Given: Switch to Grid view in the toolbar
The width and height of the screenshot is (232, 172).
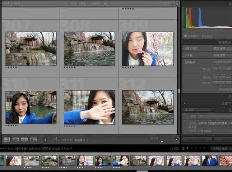Looking at the screenshot, I should click(6, 139).
